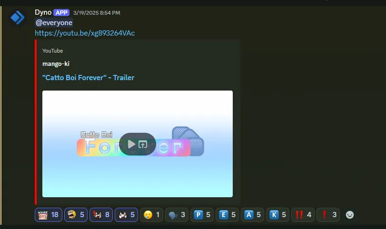Toggle the black-and-white cat reaction with 5
386x229 pixels.
pos(126,215)
